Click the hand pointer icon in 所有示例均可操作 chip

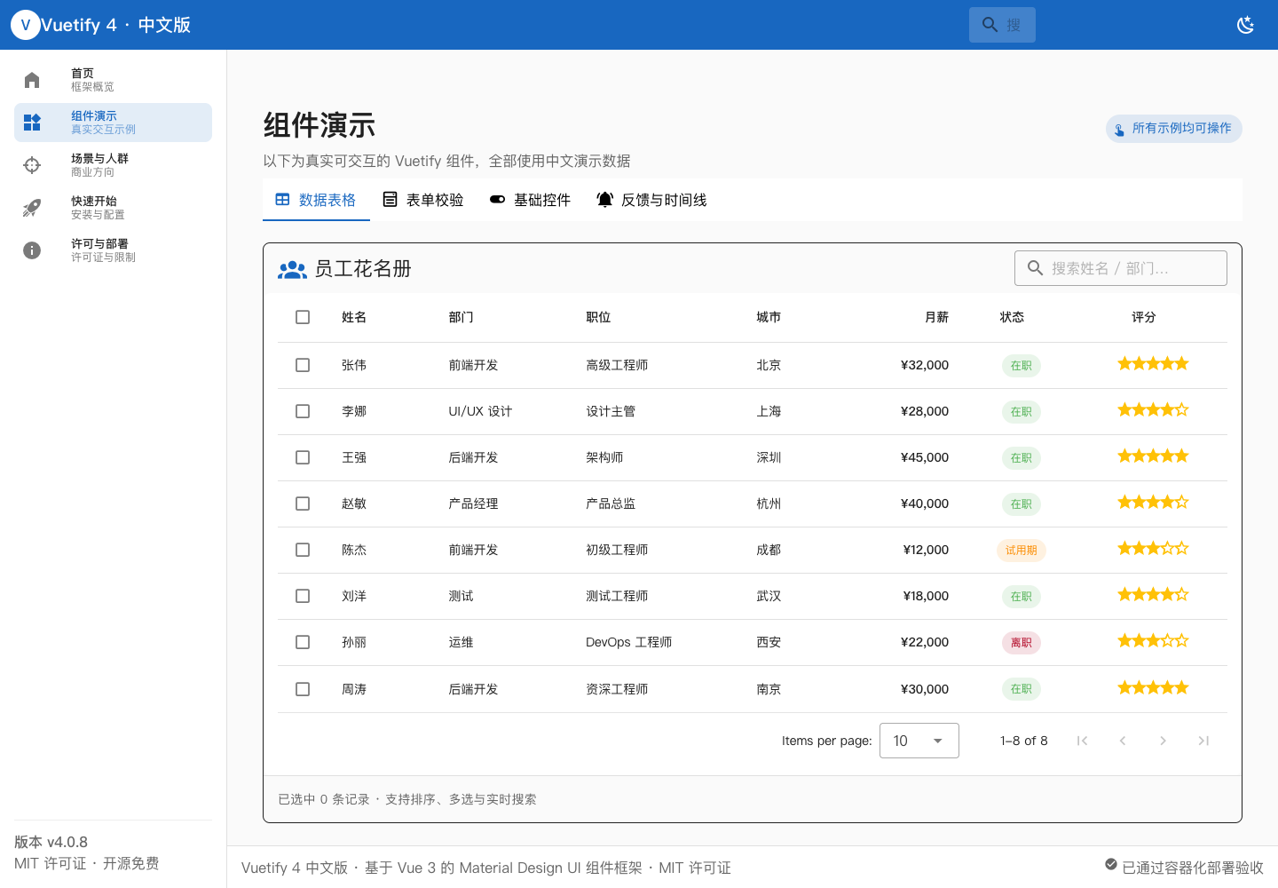pos(1119,130)
